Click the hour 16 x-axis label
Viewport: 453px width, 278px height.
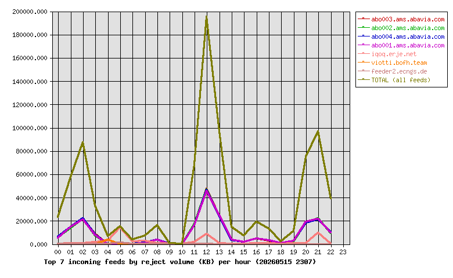point(256,252)
